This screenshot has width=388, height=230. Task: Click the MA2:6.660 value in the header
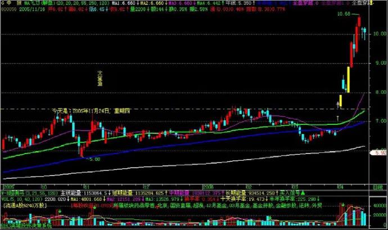point(152,3)
